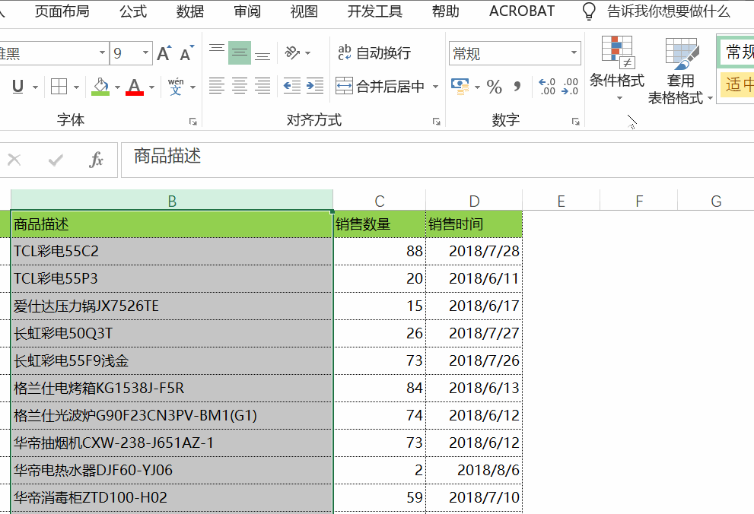Apply underline formatting

coord(17,87)
